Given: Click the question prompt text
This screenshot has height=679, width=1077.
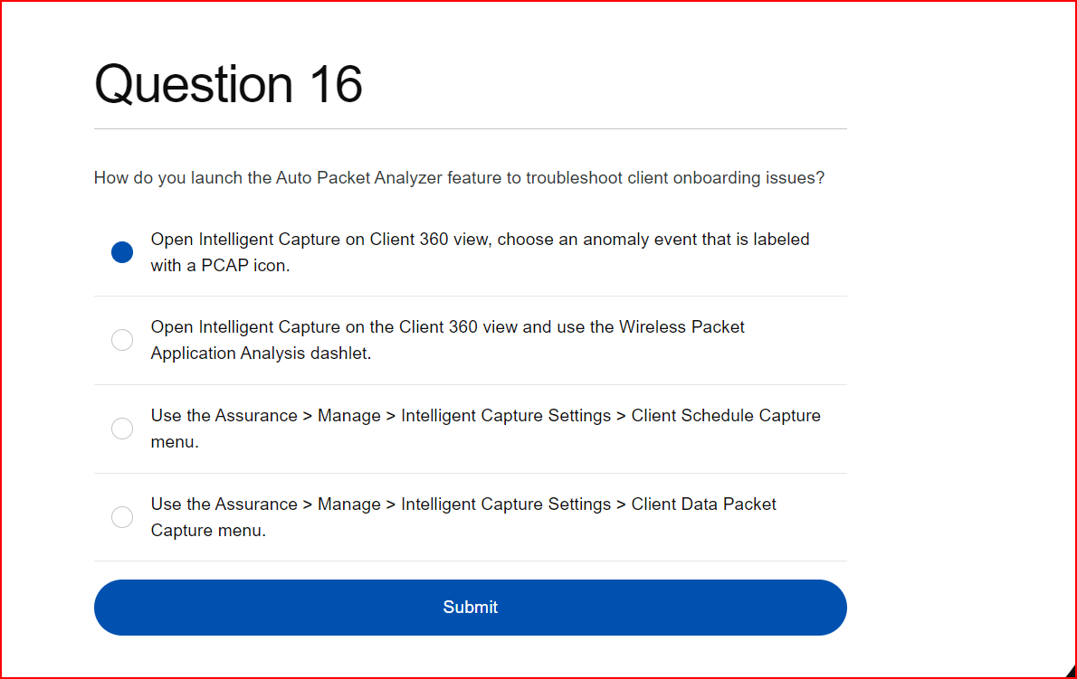Looking at the screenshot, I should (x=459, y=177).
